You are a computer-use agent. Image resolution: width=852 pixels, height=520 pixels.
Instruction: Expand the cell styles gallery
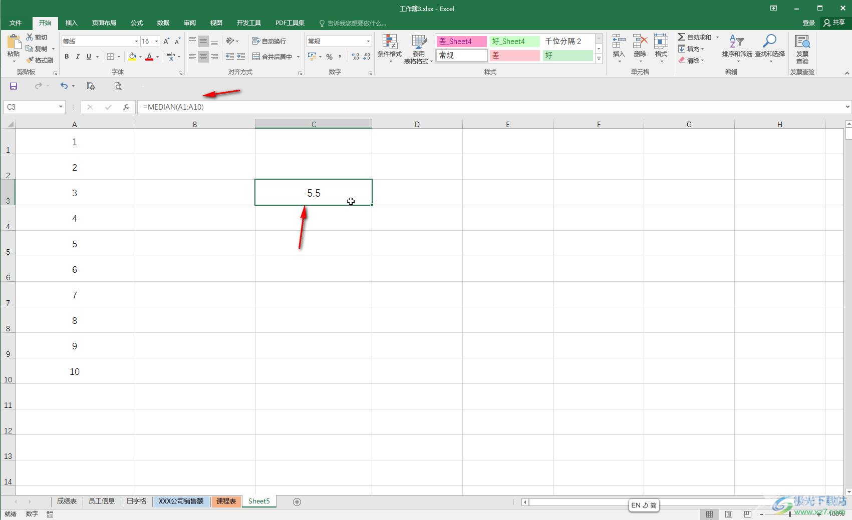599,59
